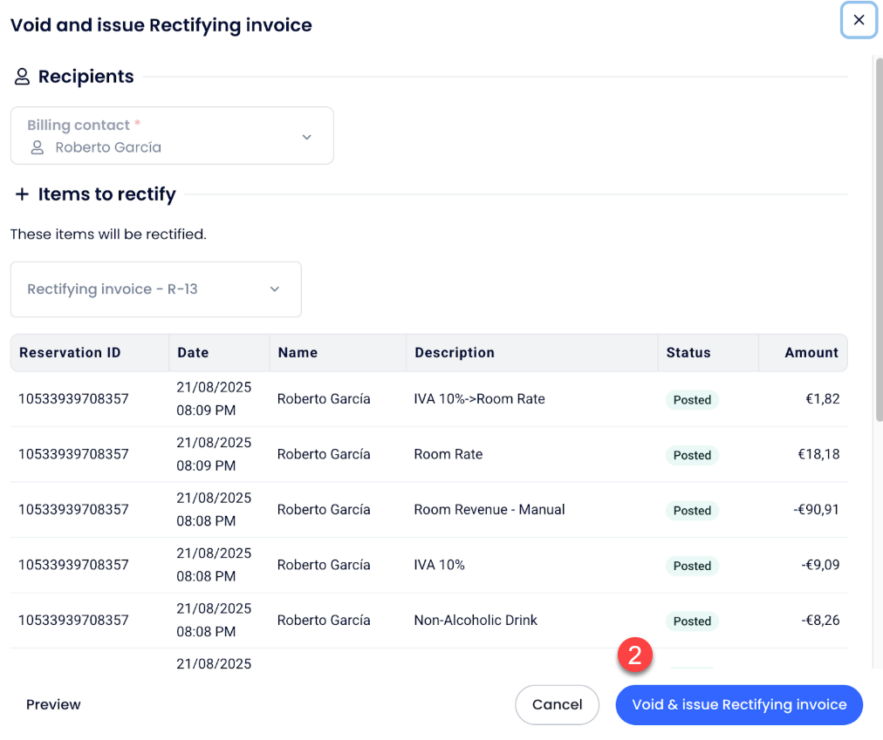
Task: Sort by Reservation ID column header
Action: click(x=70, y=353)
